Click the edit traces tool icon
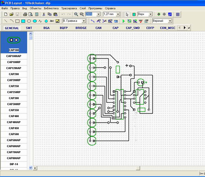The image size is (205, 177). 98,21
